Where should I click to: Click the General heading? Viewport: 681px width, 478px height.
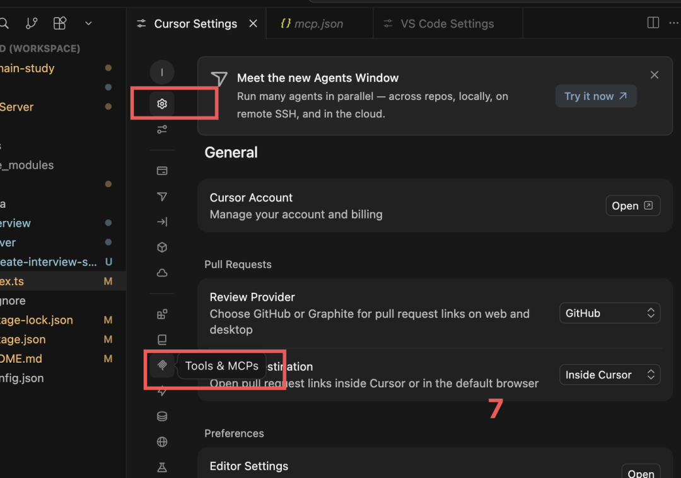231,152
